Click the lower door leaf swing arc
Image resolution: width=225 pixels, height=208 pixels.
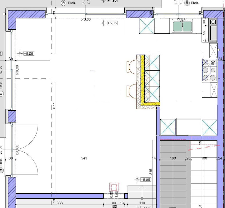point(27,162)
